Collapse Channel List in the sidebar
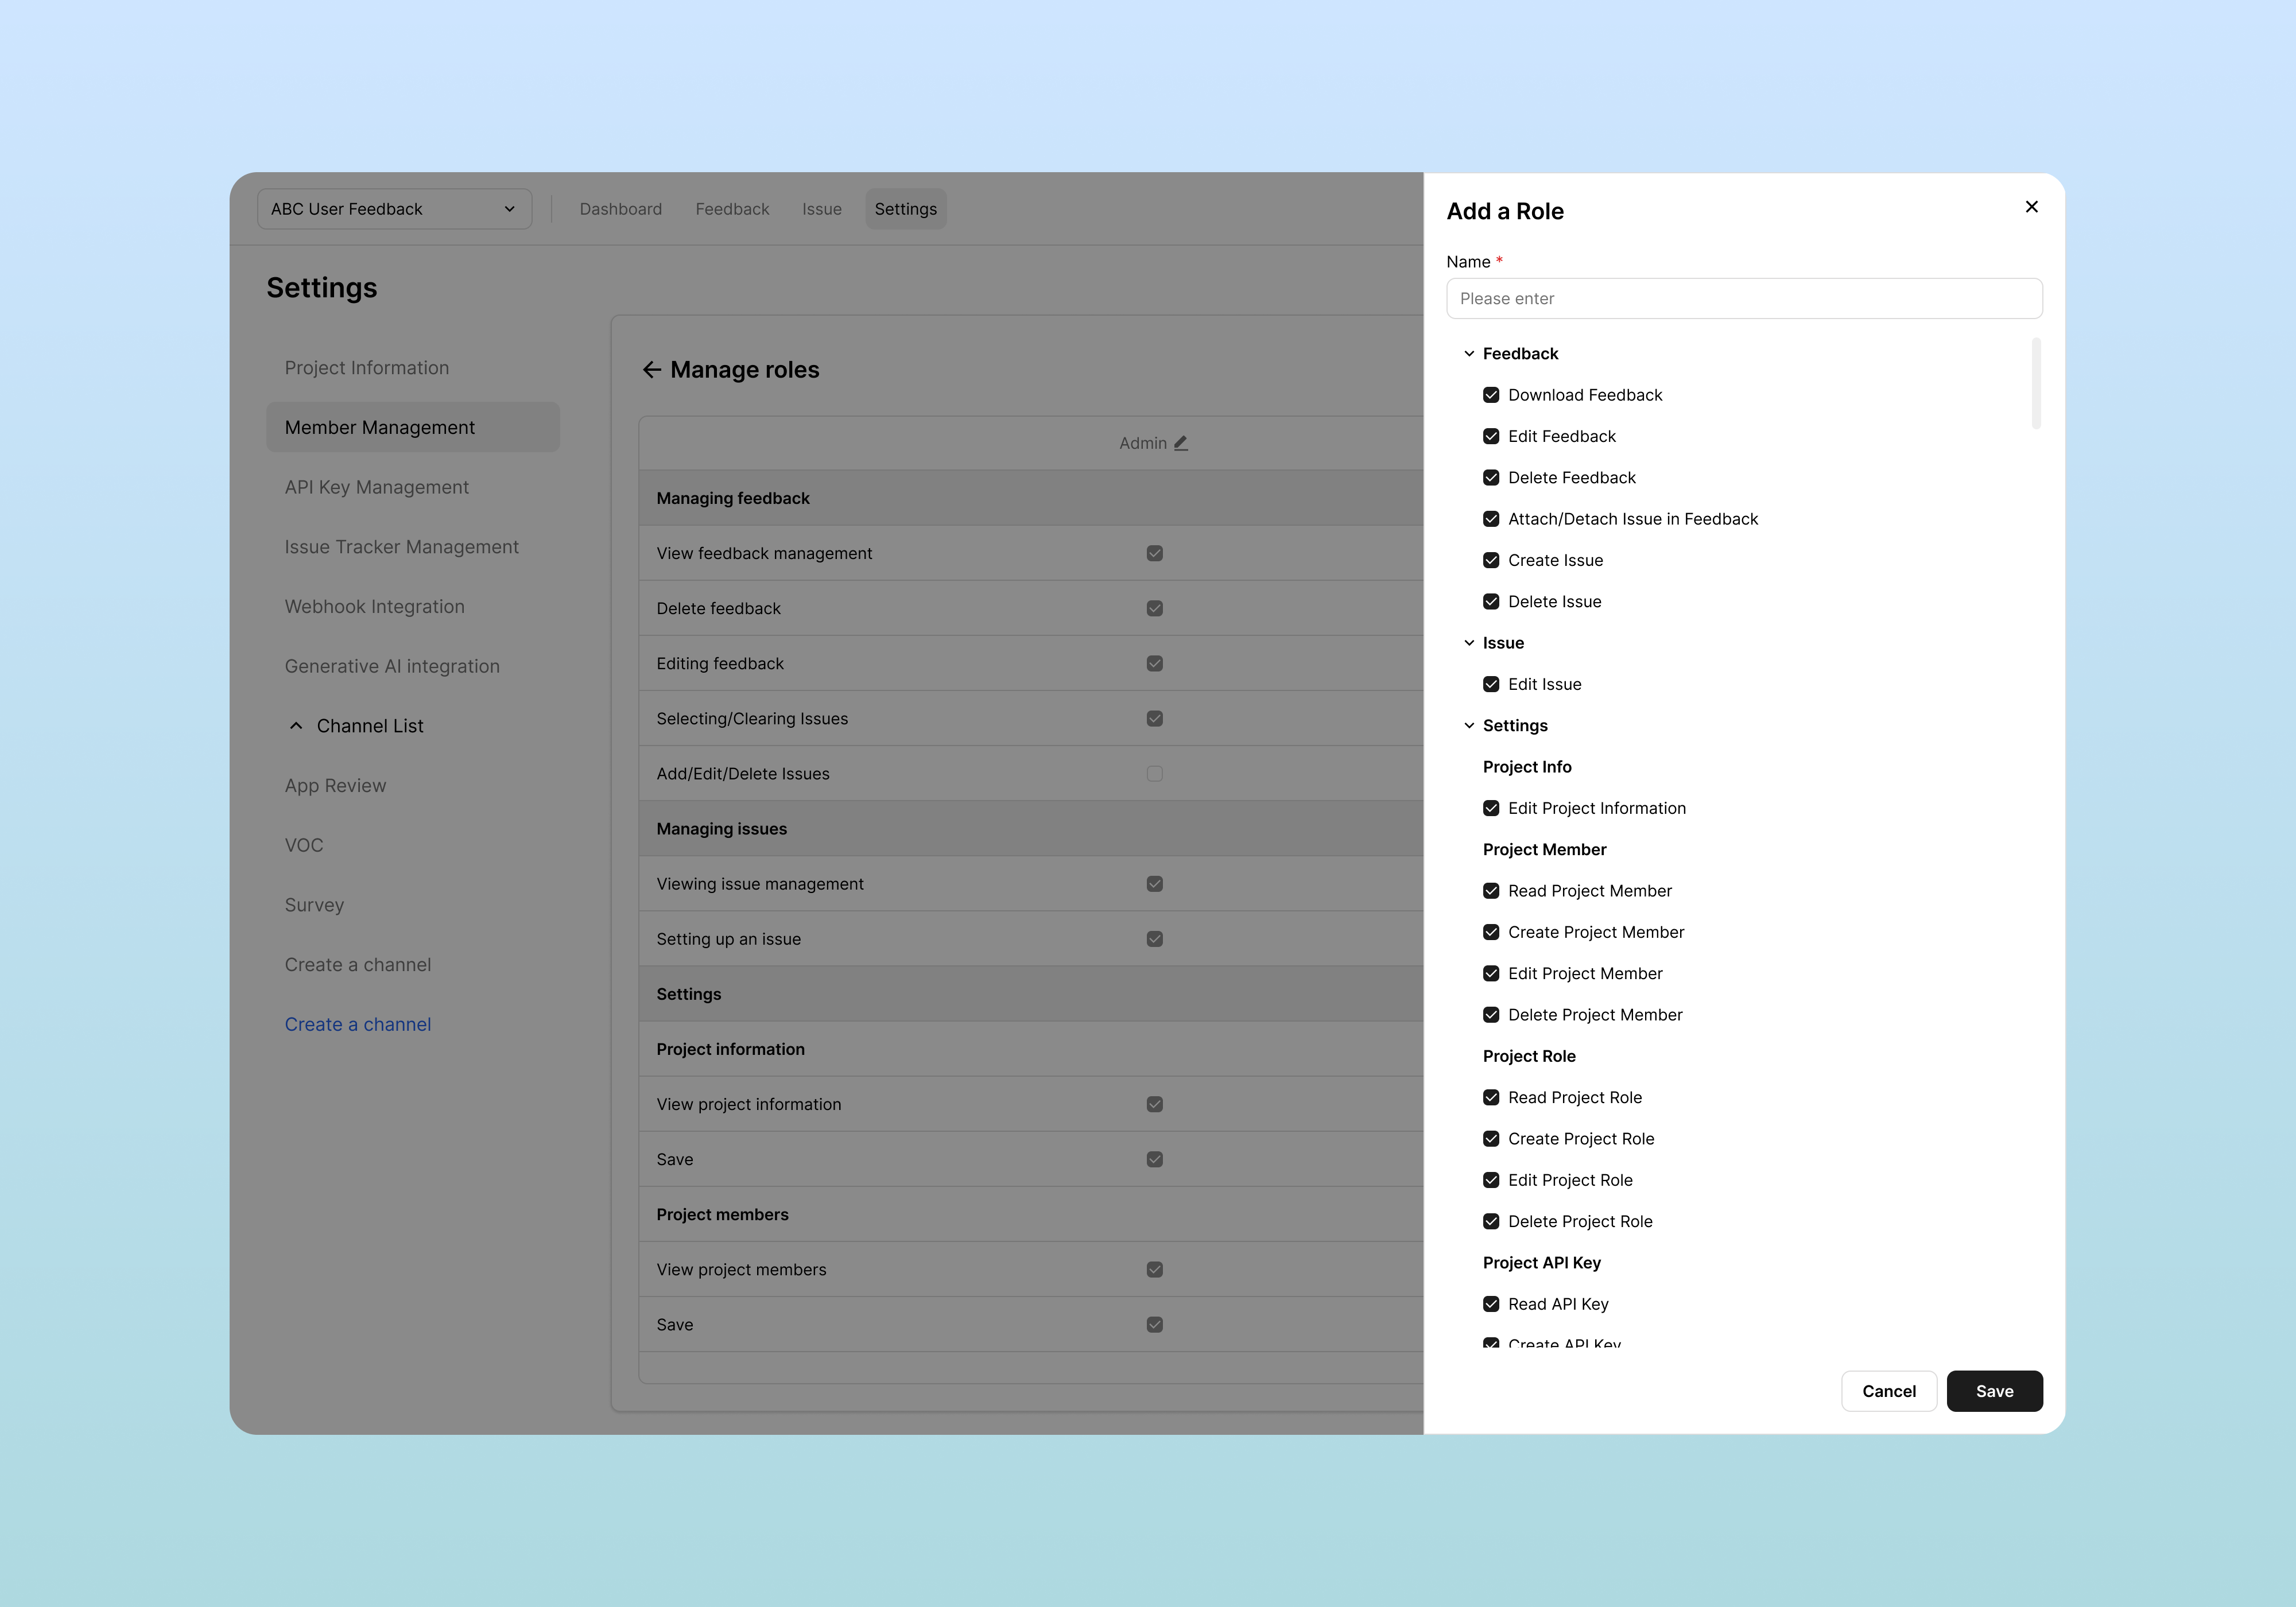Viewport: 2296px width, 1607px height. (296, 726)
